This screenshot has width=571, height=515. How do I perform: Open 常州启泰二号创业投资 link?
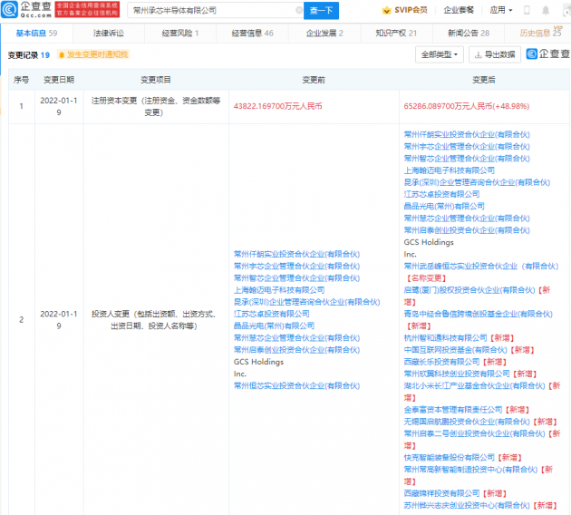tap(474, 433)
